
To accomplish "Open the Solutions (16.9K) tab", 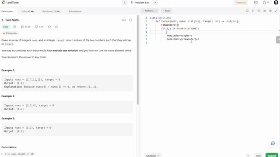I will (51, 11).
